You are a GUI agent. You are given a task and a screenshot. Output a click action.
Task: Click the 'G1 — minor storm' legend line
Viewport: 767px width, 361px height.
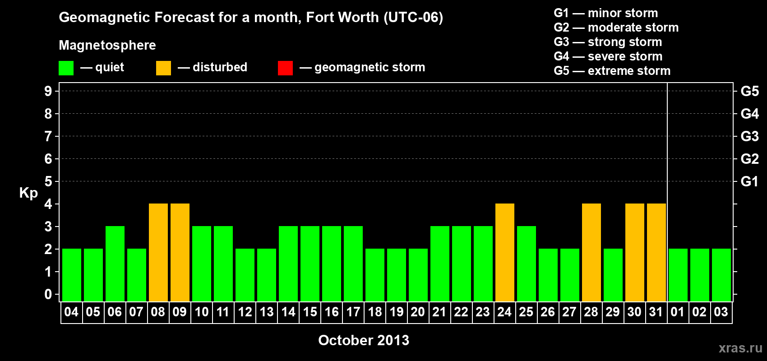pyautogui.click(x=605, y=13)
